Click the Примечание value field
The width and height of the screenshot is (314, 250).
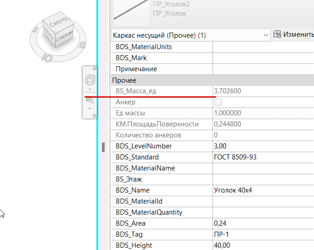click(264, 69)
